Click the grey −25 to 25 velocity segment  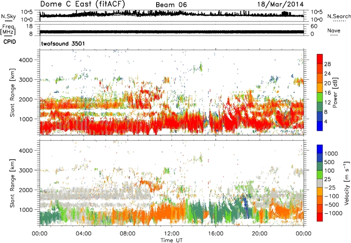point(320,183)
